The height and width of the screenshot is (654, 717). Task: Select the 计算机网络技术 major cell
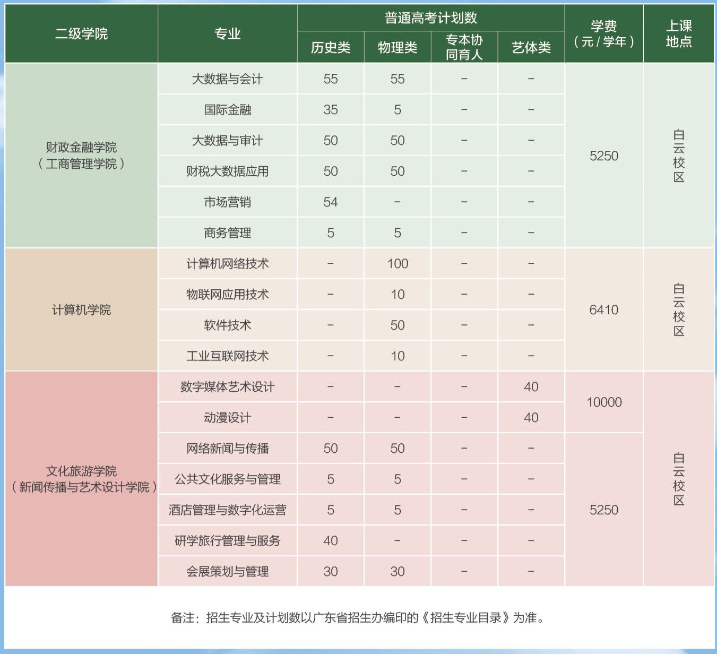(x=227, y=264)
